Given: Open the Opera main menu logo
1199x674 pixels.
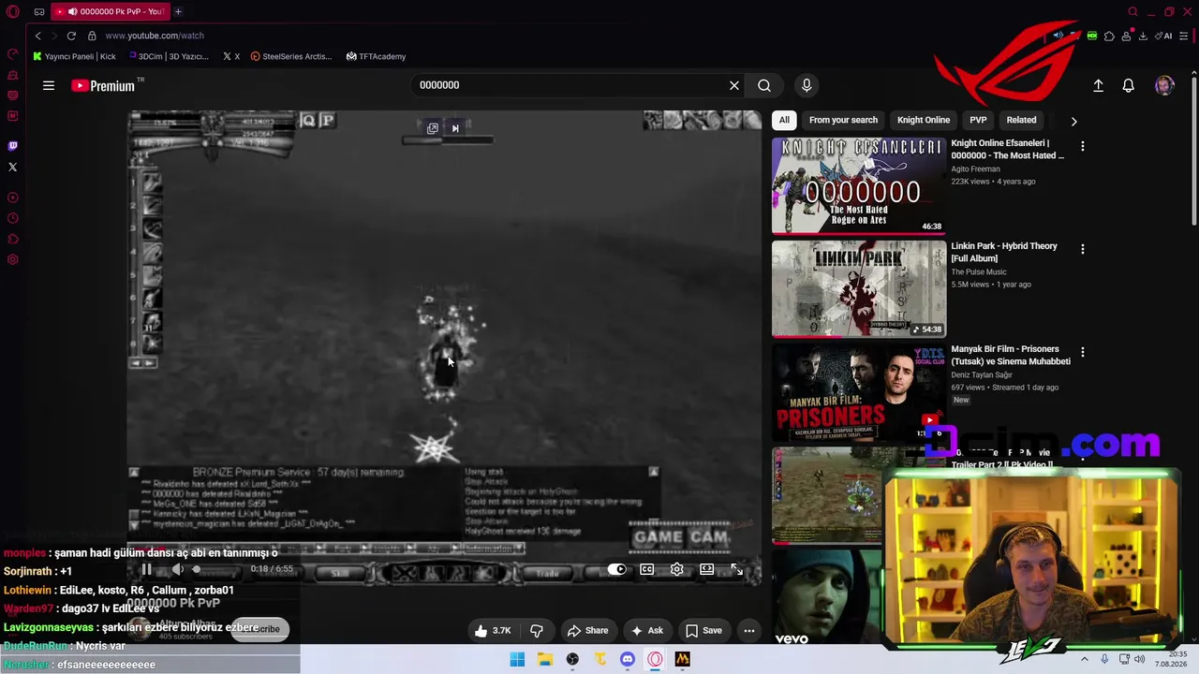Looking at the screenshot, I should [x=13, y=12].
